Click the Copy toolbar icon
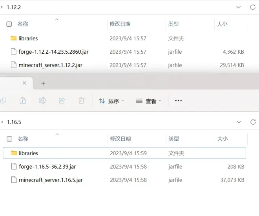The width and height of the screenshot is (259, 216). pos(3,100)
